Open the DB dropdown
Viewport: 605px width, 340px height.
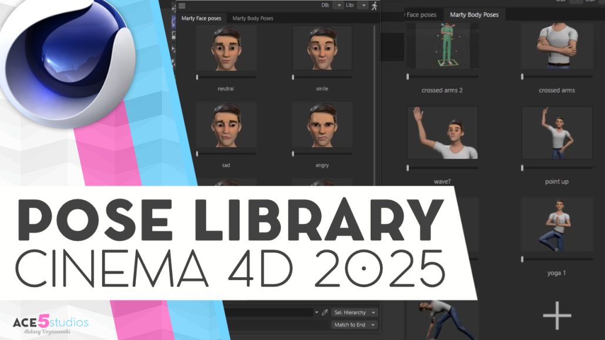pyautogui.click(x=339, y=6)
